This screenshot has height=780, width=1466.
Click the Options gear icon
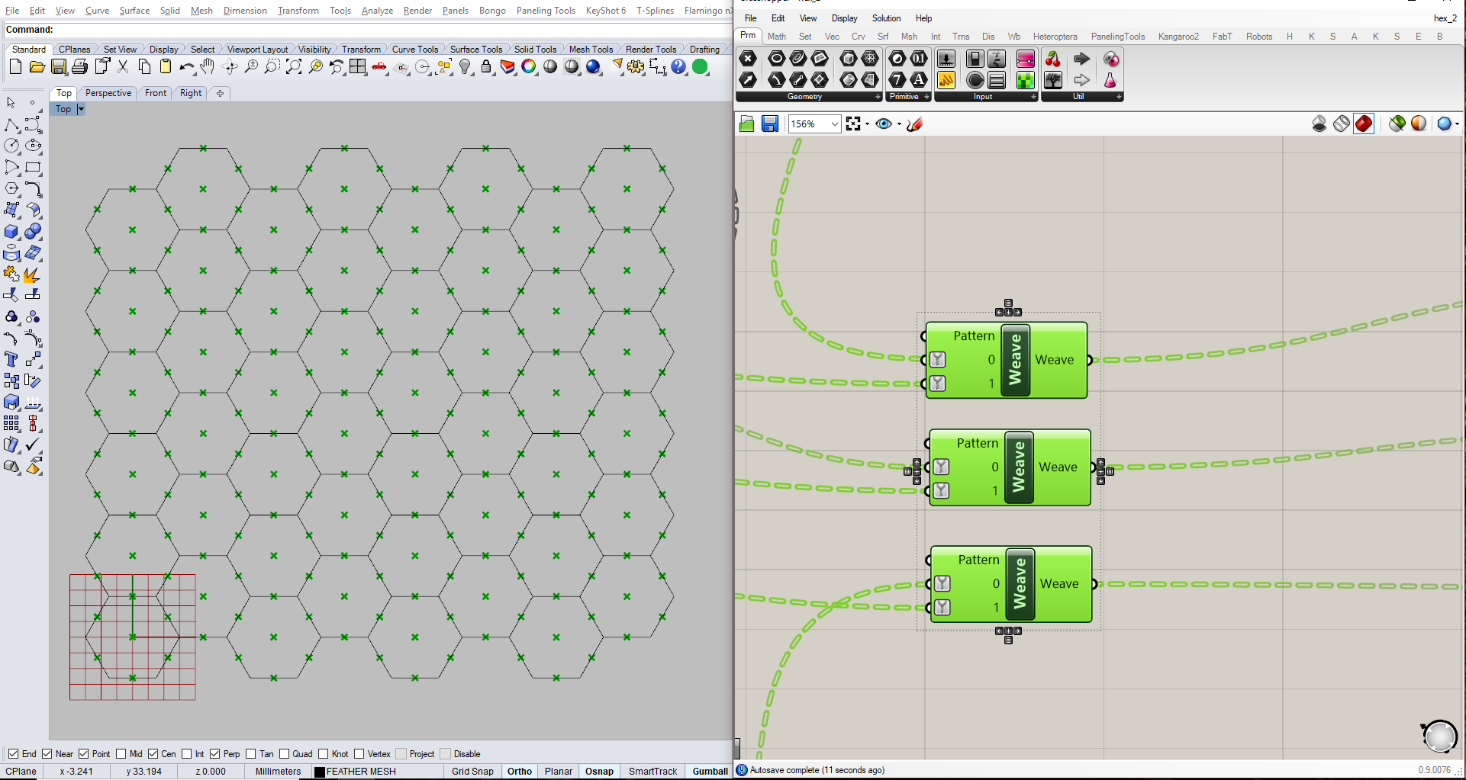tap(636, 67)
